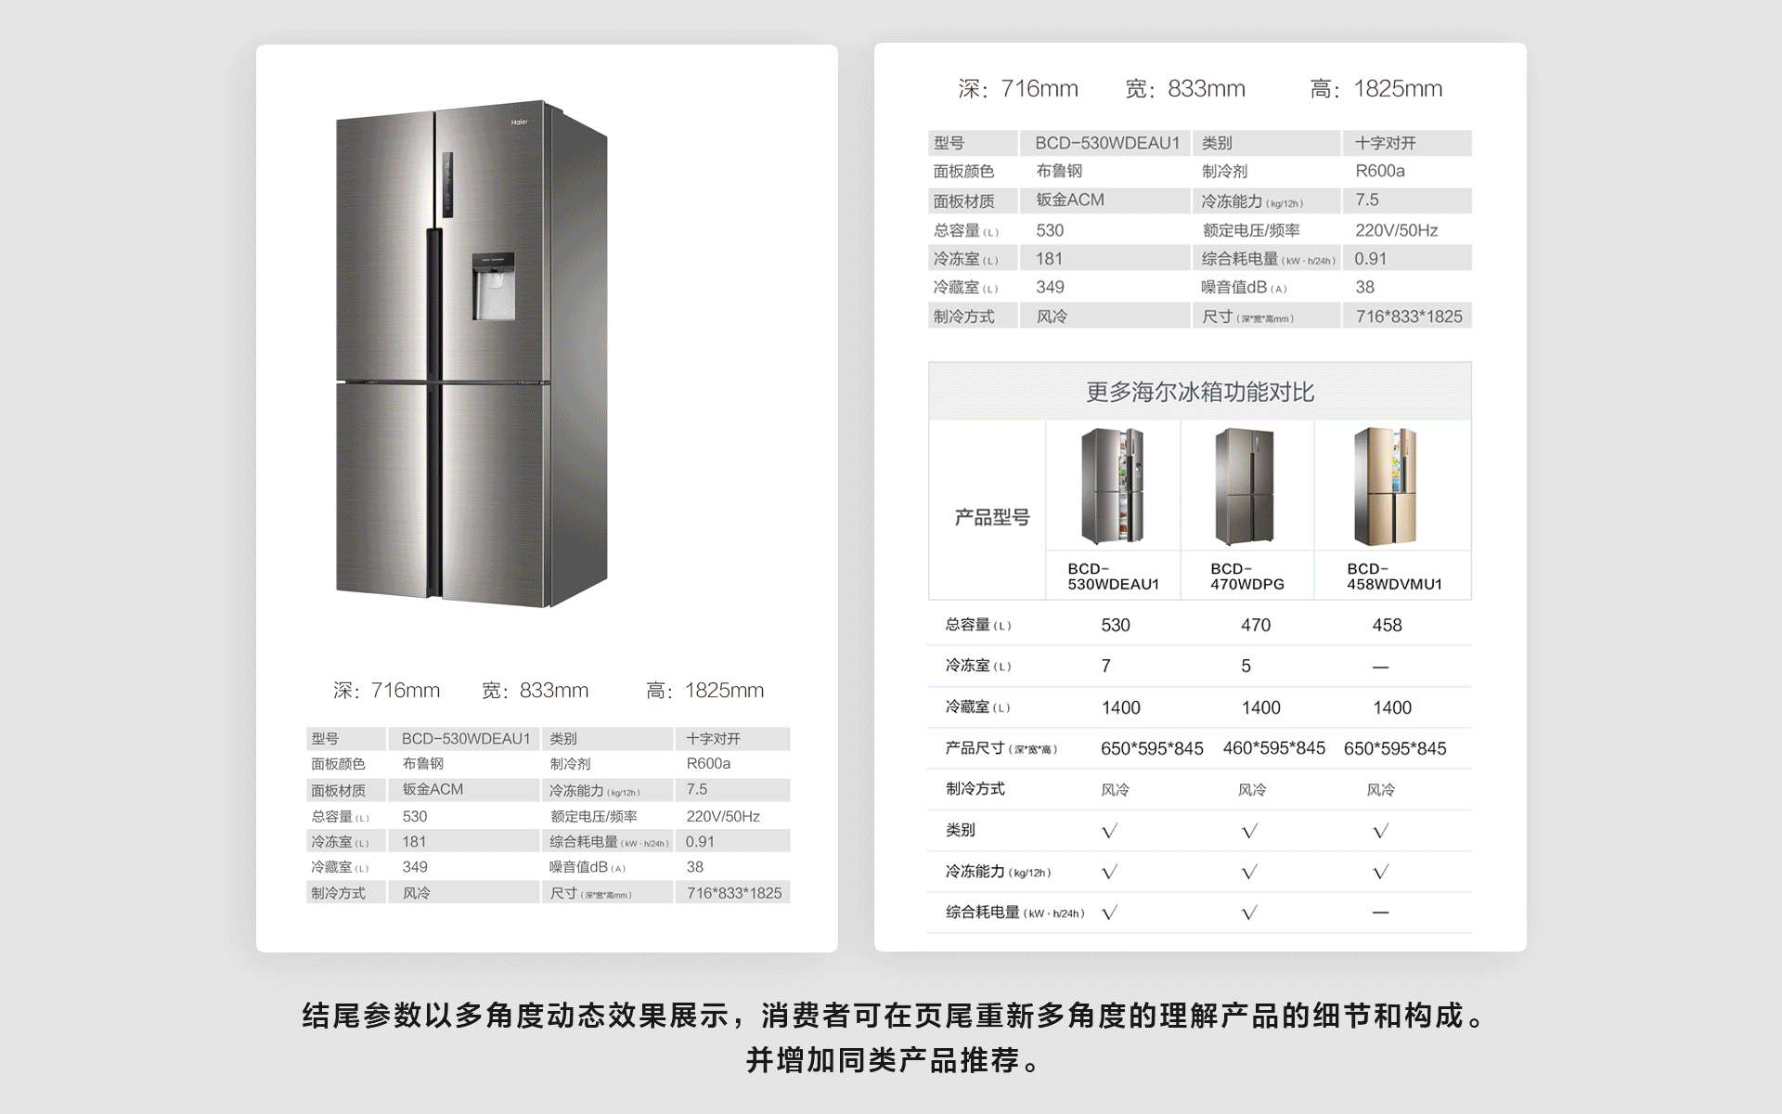The width and height of the screenshot is (1782, 1114).
Task: Click 0.91 power consumption value in left card
Action: tap(700, 842)
